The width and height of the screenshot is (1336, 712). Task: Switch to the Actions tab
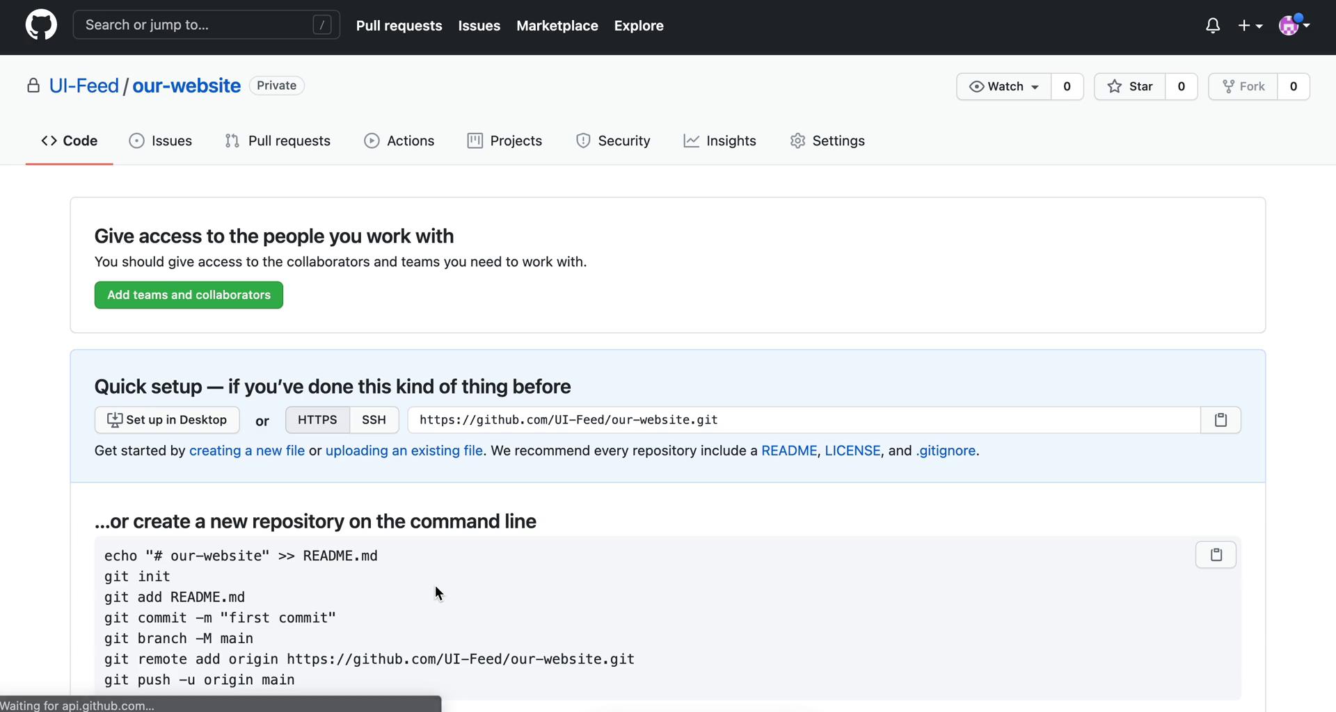pos(399,140)
